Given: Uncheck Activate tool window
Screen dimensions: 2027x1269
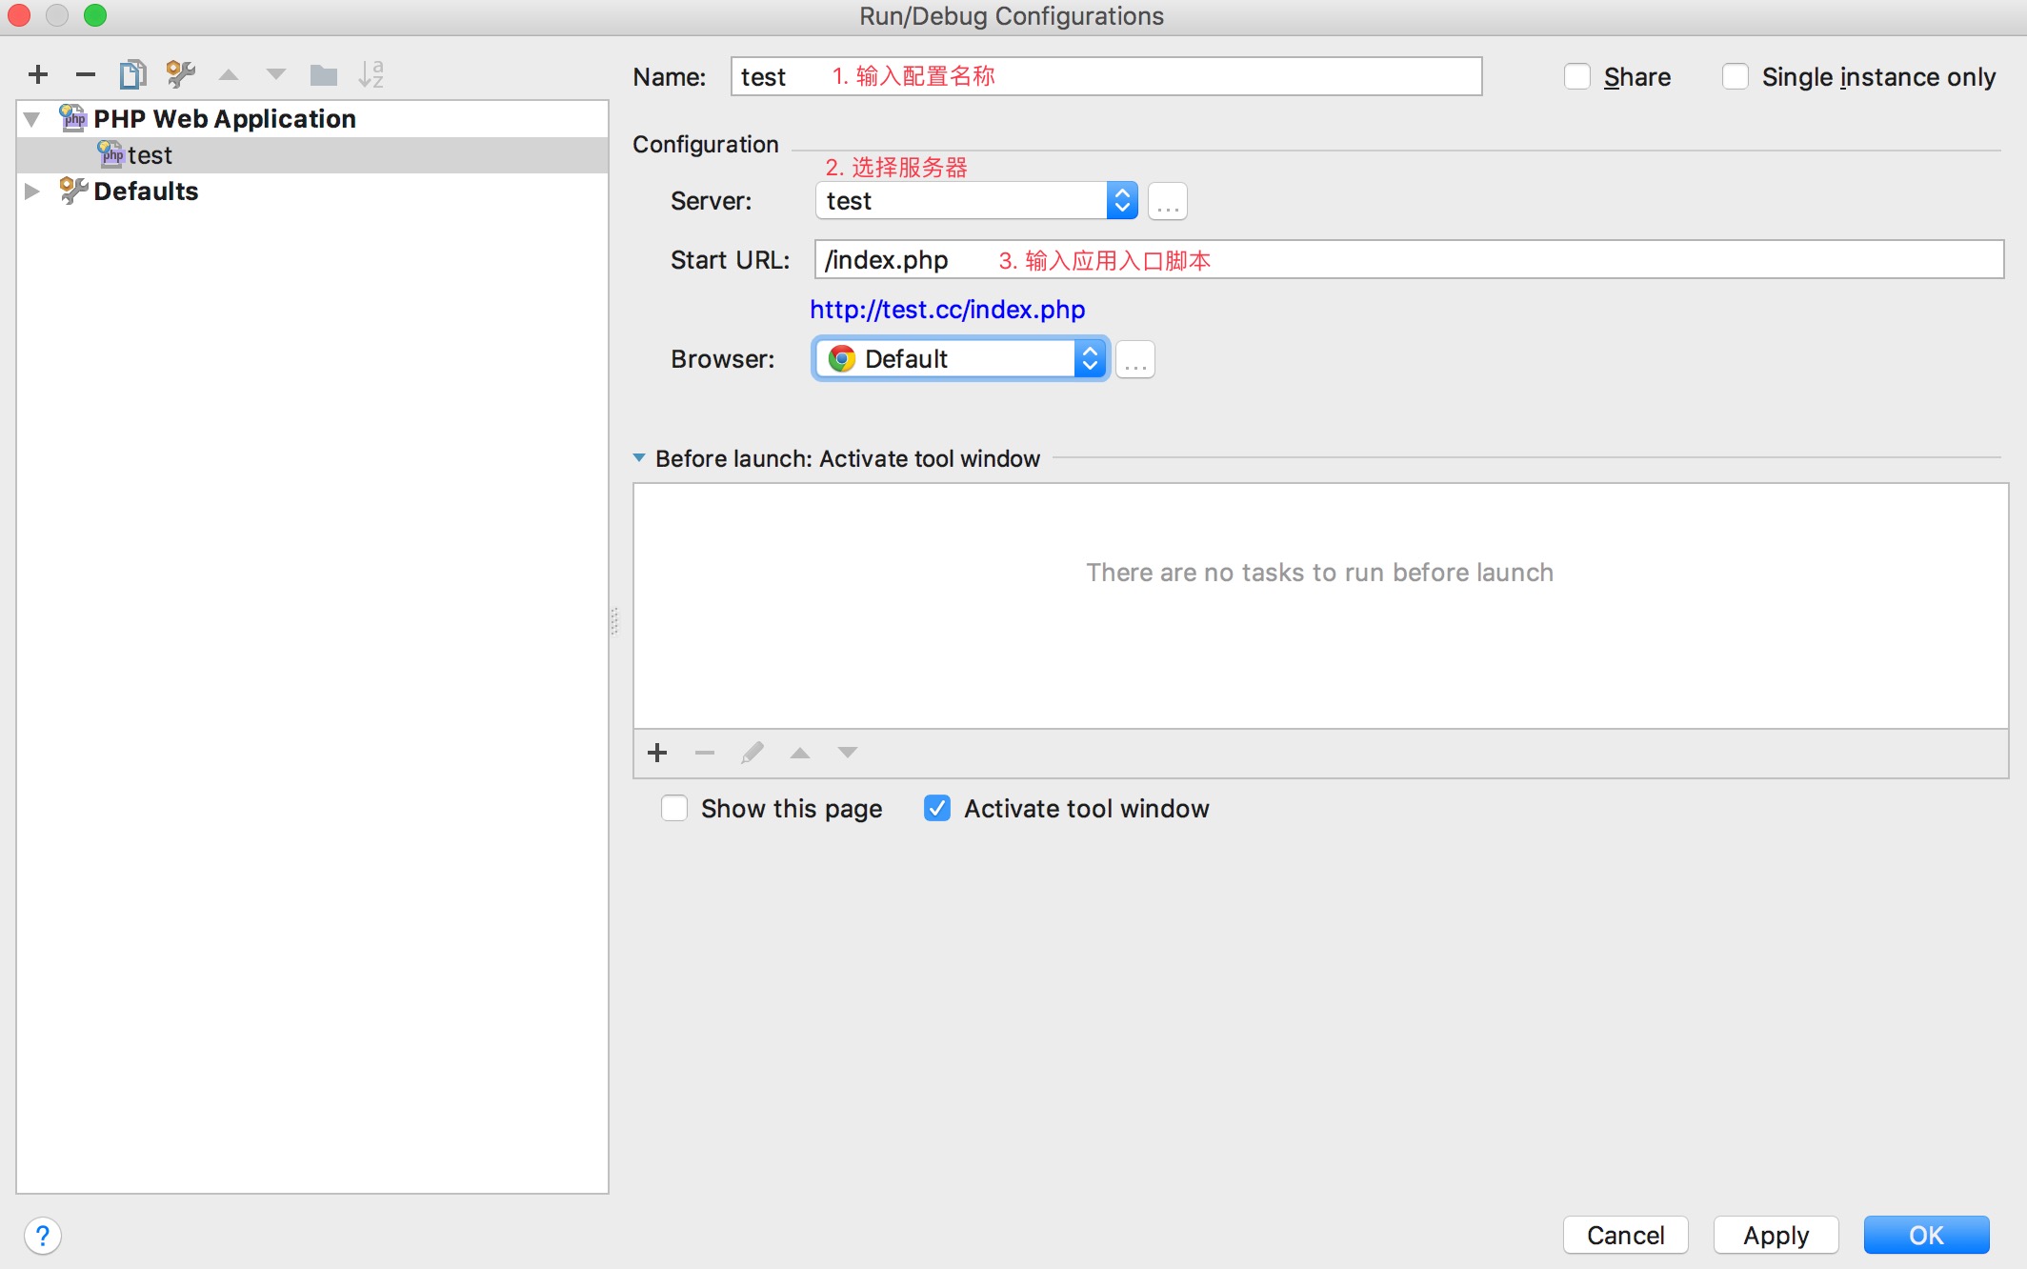Looking at the screenshot, I should click(937, 809).
